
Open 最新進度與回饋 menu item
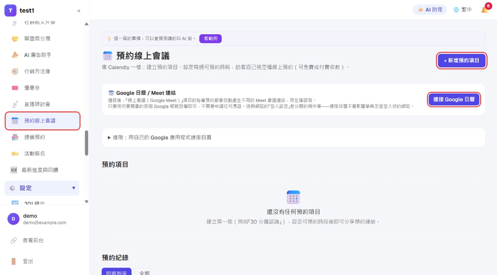[42, 170]
